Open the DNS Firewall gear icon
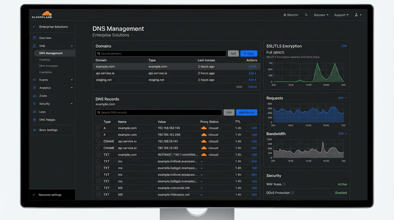 pyautogui.click(x=34, y=120)
